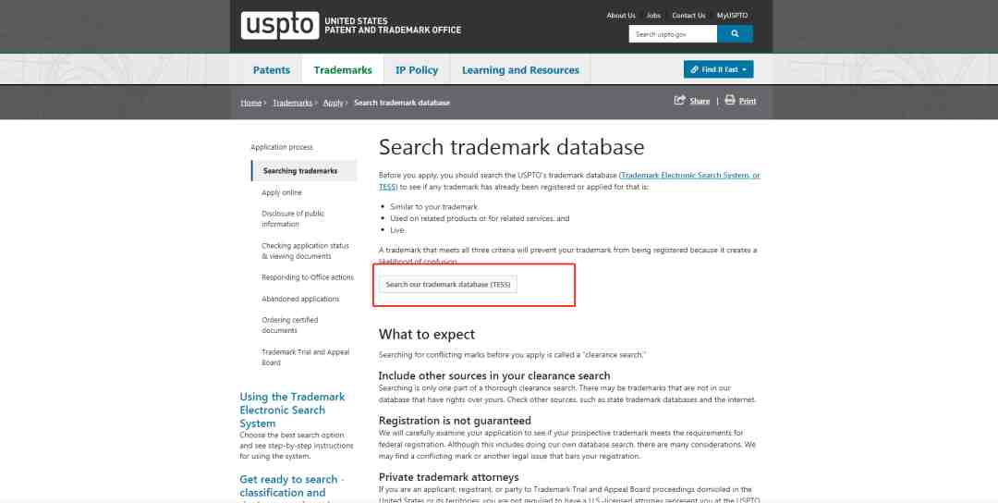998x503 pixels.
Task: Open the Patents menu tab
Action: coord(271,70)
